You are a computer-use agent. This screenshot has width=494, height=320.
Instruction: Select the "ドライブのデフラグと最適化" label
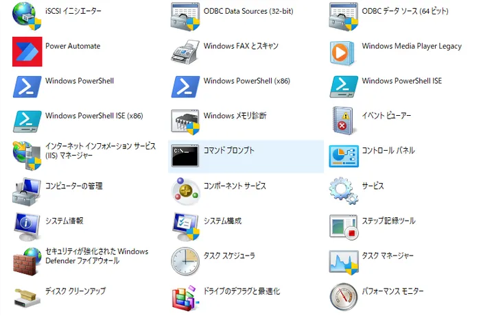click(242, 291)
